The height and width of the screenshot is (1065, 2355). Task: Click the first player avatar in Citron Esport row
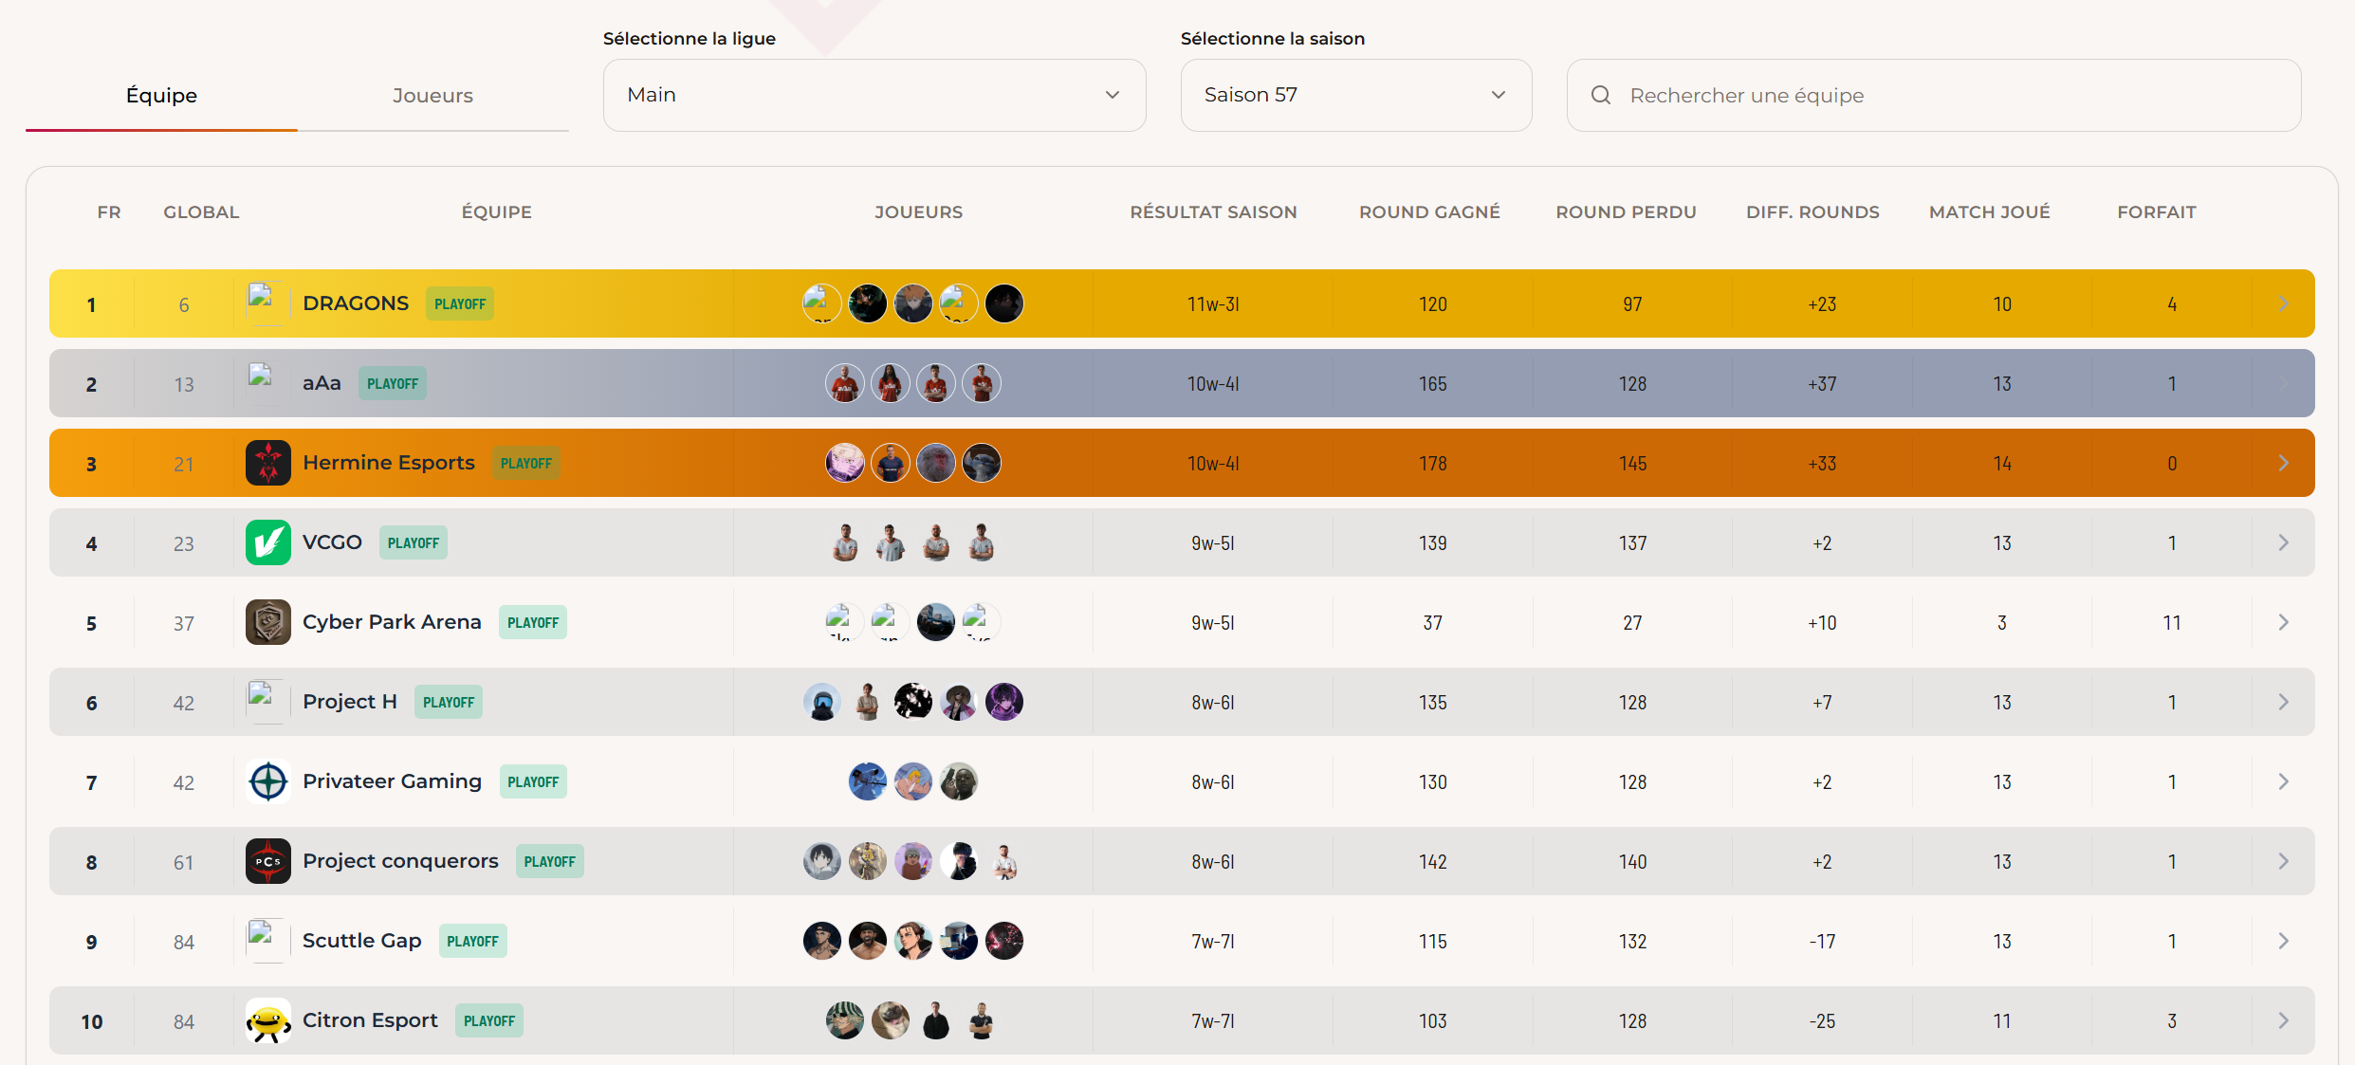point(845,1020)
